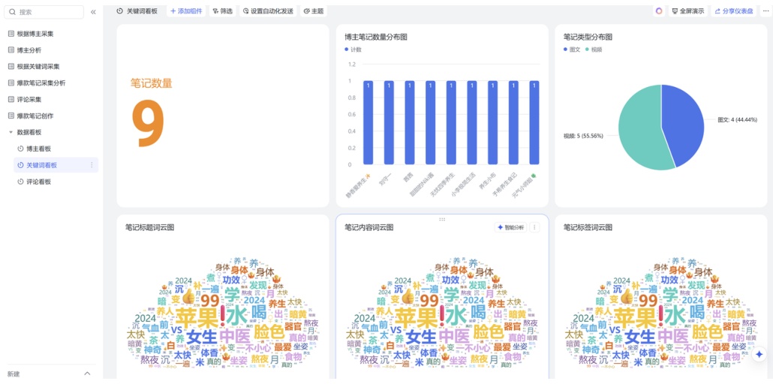Click 设置自动化发送 button

click(x=268, y=10)
